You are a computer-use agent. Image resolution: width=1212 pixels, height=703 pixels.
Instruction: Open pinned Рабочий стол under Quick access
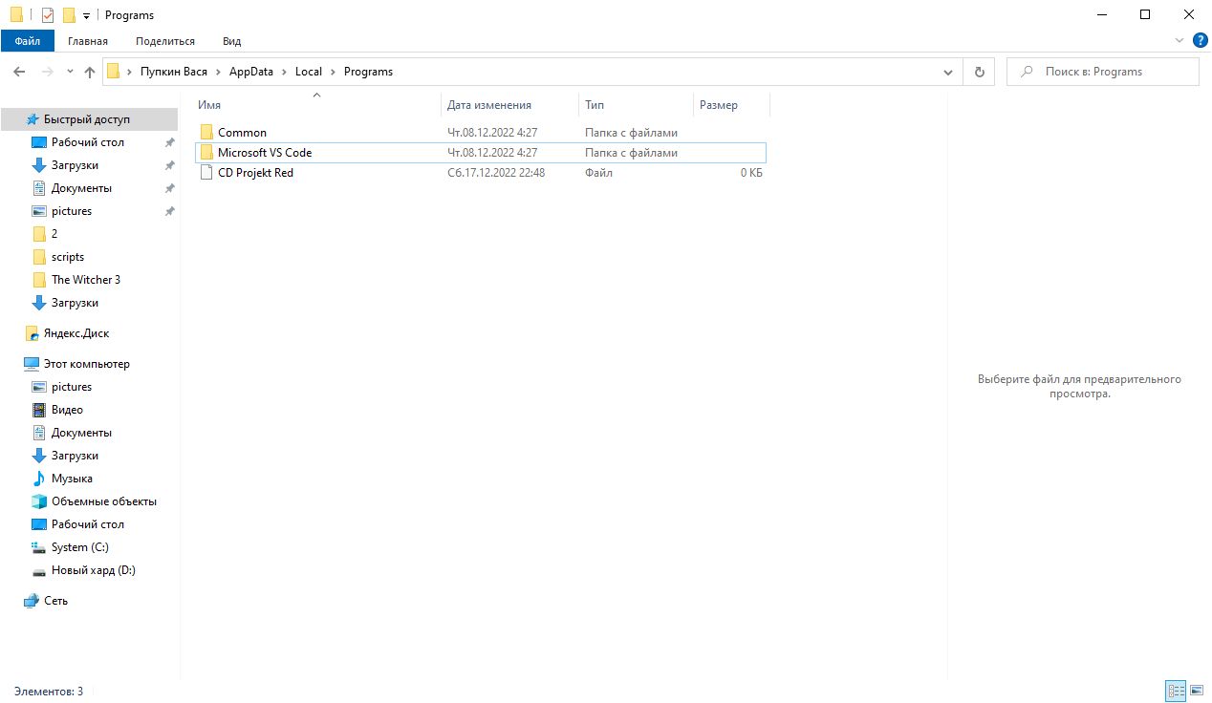point(88,142)
